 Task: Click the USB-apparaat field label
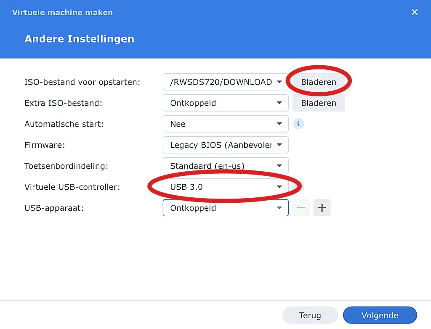click(54, 208)
